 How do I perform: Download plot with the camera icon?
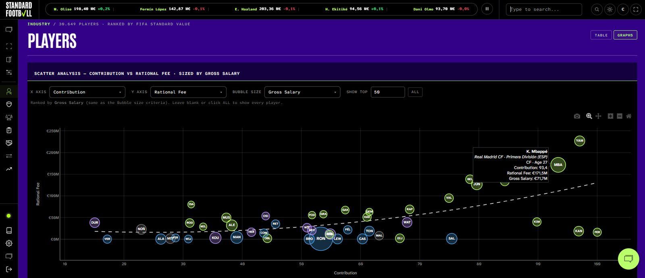click(x=577, y=116)
